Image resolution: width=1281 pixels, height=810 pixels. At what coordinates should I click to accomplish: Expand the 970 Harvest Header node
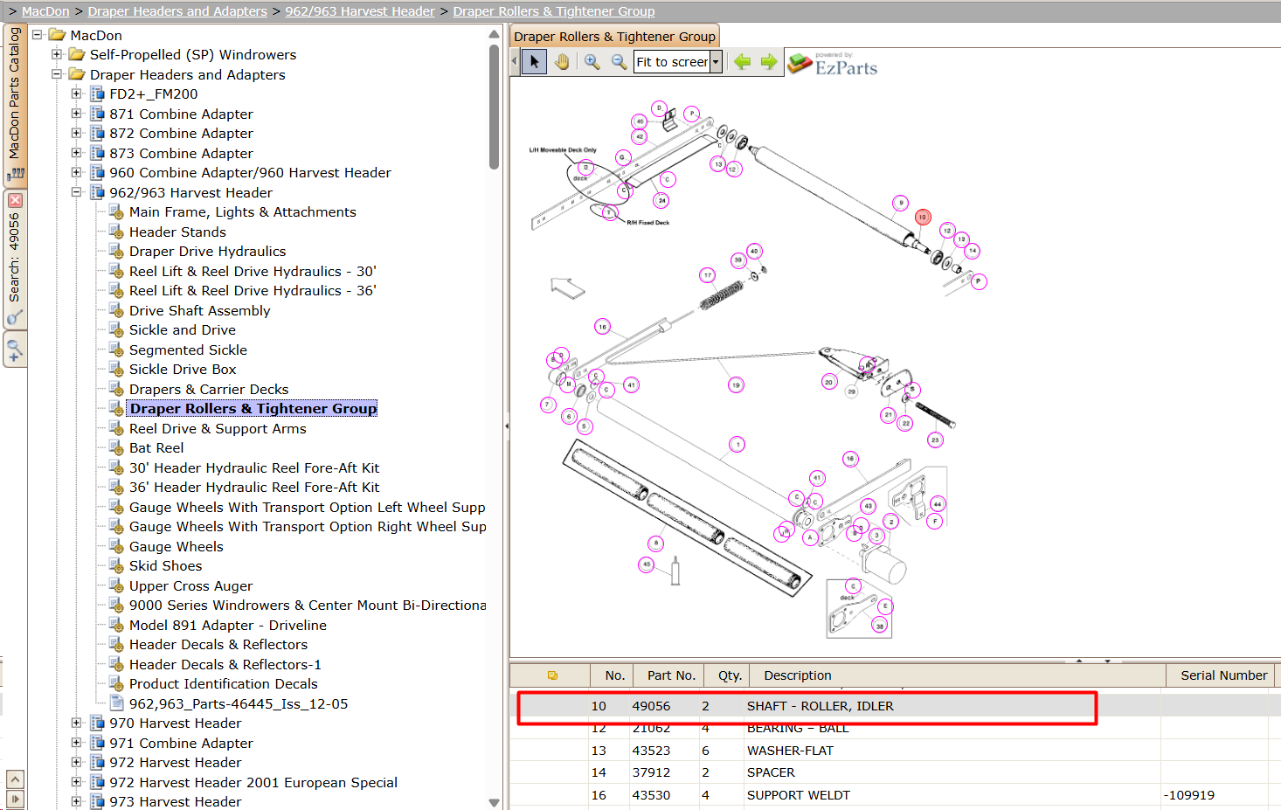(76, 723)
